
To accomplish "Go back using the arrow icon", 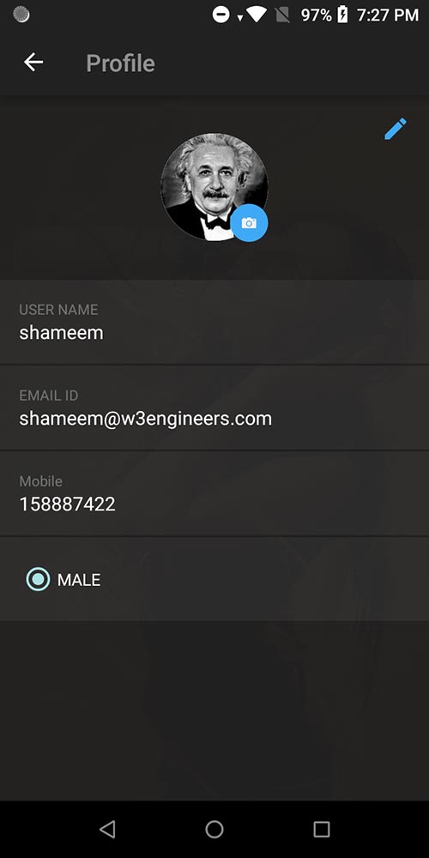I will [x=33, y=63].
